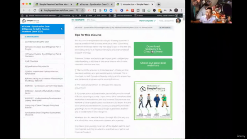Go back with browser back arrow
247x139 pixels.
click(24, 10)
